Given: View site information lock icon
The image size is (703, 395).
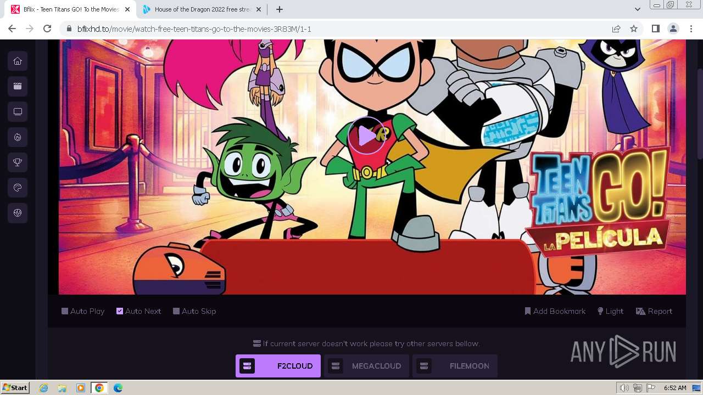Looking at the screenshot, I should [x=69, y=29].
